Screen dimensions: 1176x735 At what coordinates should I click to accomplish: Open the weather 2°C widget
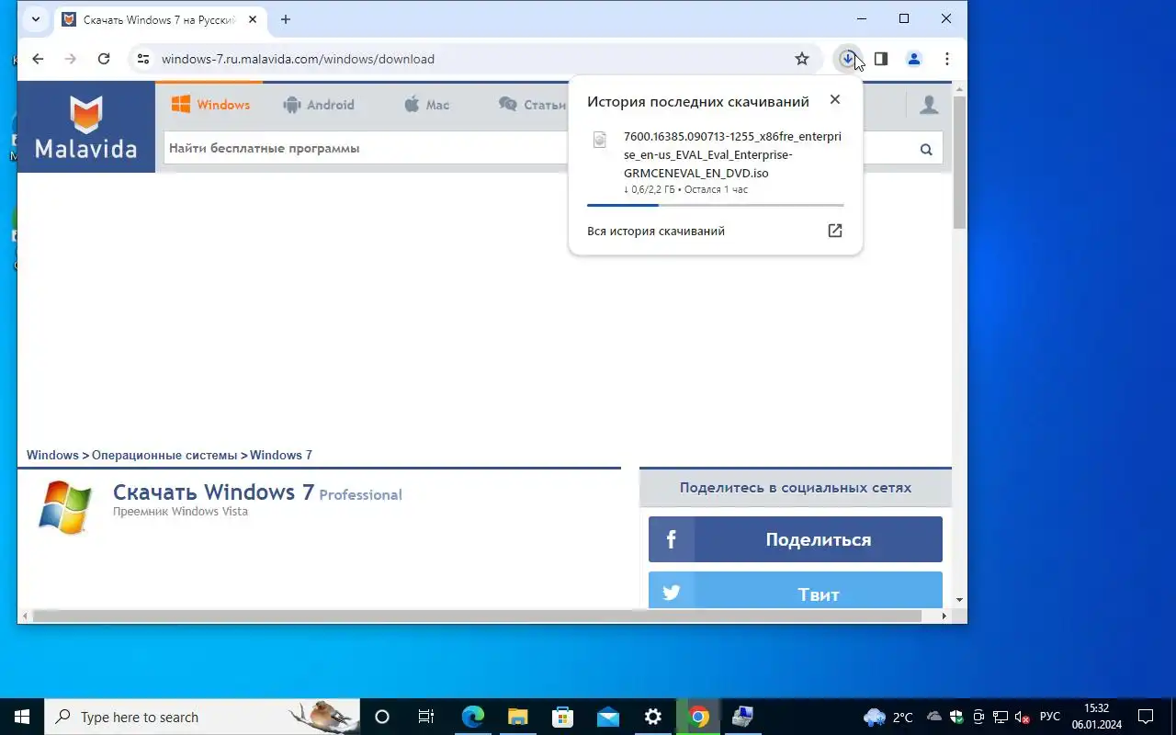tap(888, 717)
